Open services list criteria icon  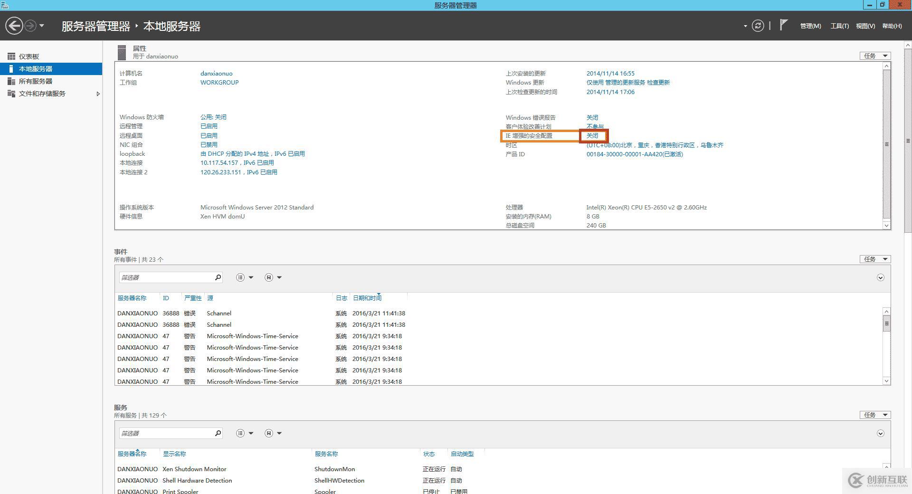240,433
